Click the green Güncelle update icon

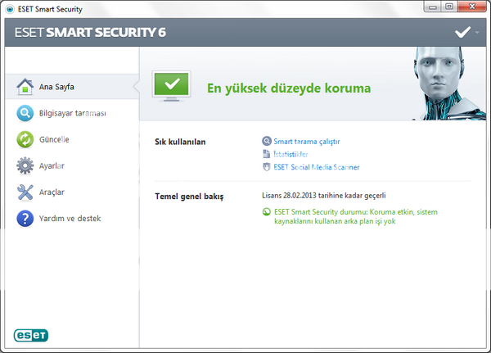(x=25, y=139)
